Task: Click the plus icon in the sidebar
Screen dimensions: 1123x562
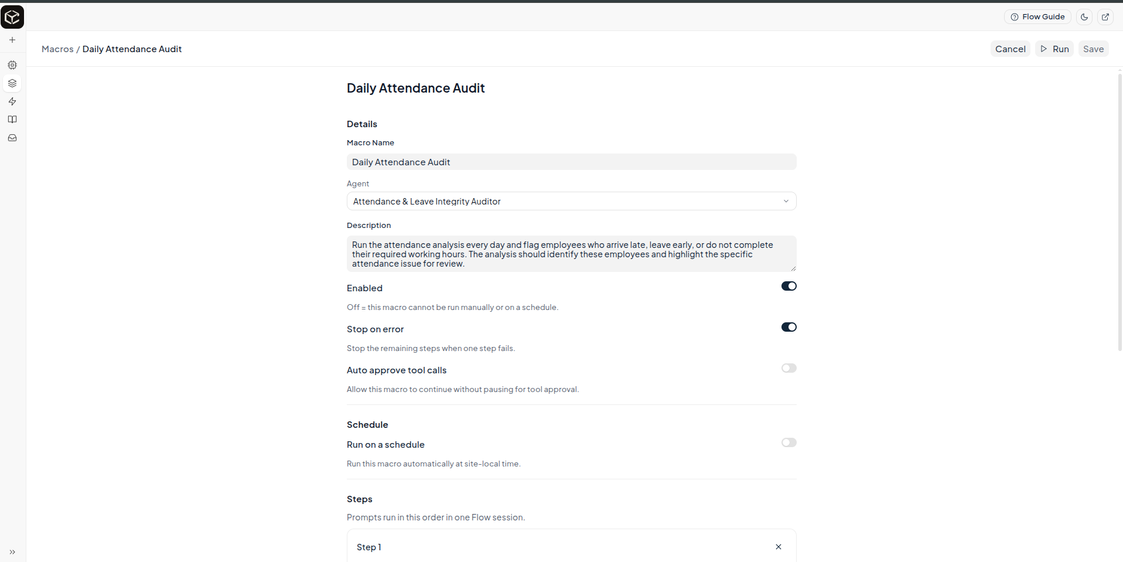Action: pyautogui.click(x=12, y=40)
